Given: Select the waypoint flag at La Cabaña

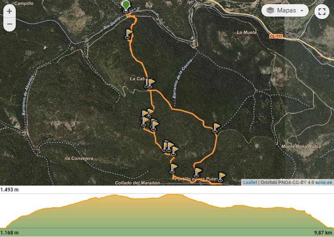Looking at the screenshot, I should (x=151, y=83).
